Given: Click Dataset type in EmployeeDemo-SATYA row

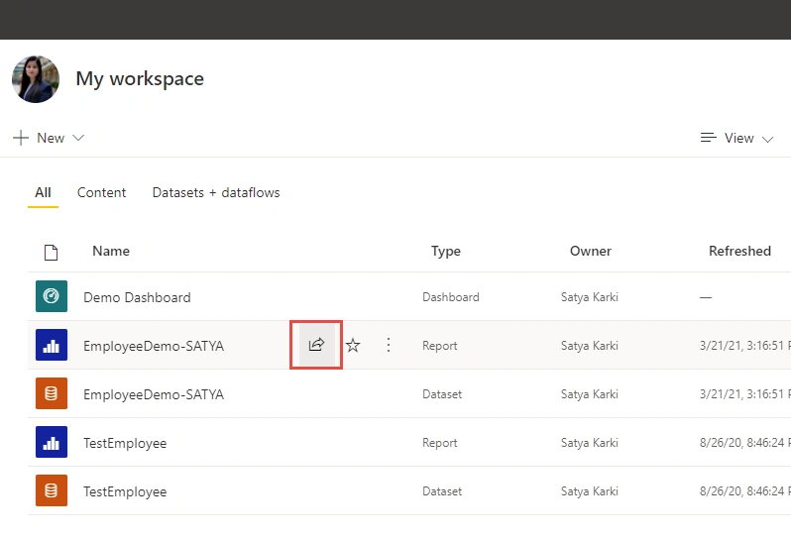Looking at the screenshot, I should click(x=442, y=394).
